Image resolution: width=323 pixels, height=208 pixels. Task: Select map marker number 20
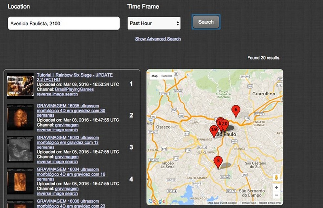point(225,125)
